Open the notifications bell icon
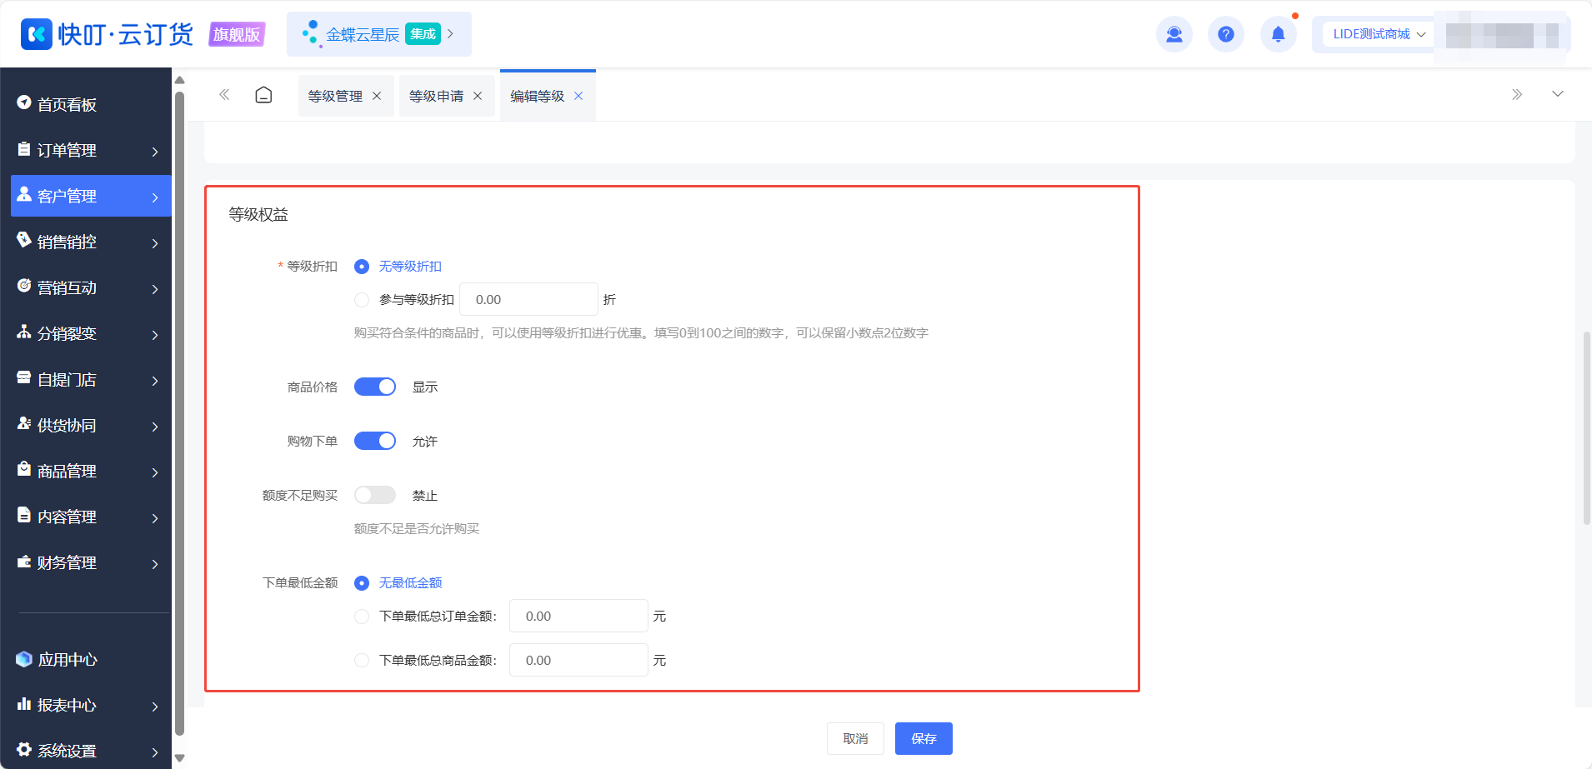The height and width of the screenshot is (769, 1592). (x=1278, y=34)
